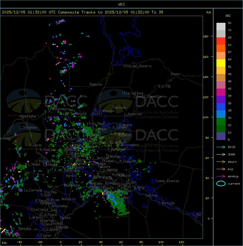Click the 'Uspallata' map label

coord(27,116)
